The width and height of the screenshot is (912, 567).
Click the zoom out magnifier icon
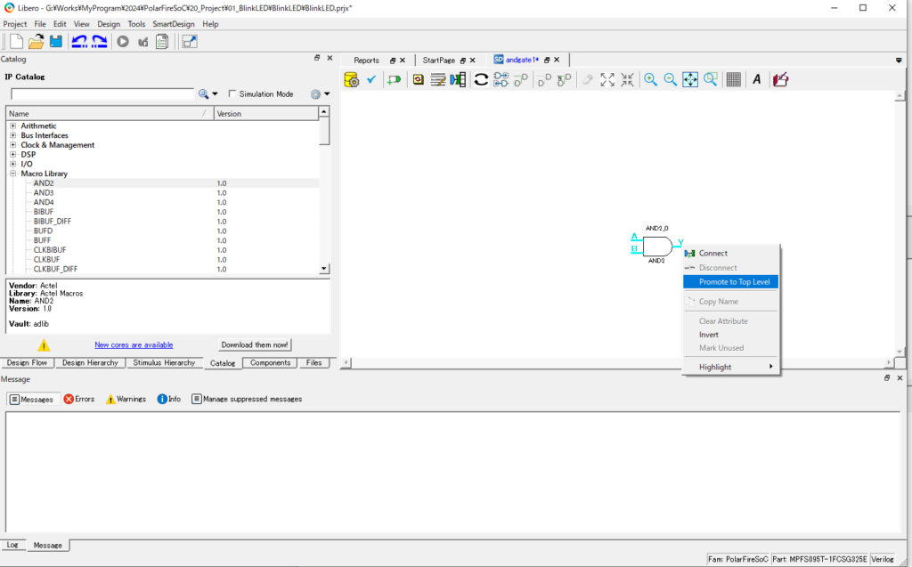(671, 79)
